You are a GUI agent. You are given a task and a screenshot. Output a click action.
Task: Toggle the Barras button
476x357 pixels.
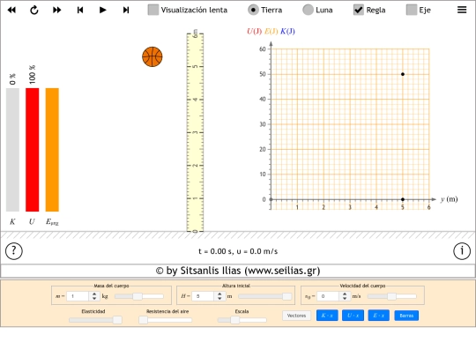406,316
